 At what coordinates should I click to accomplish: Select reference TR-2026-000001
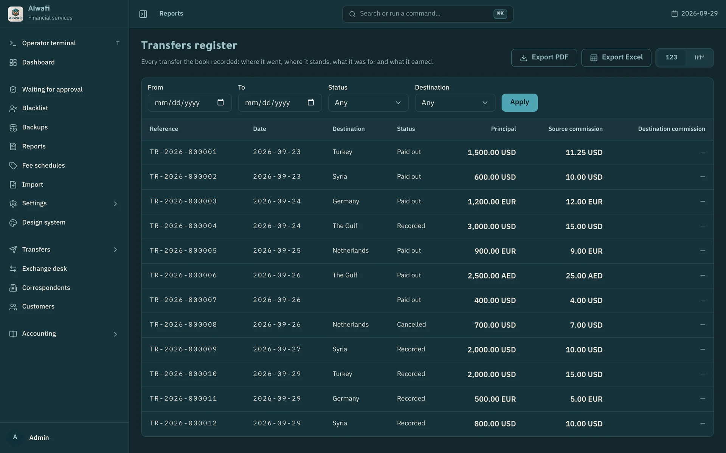183,152
